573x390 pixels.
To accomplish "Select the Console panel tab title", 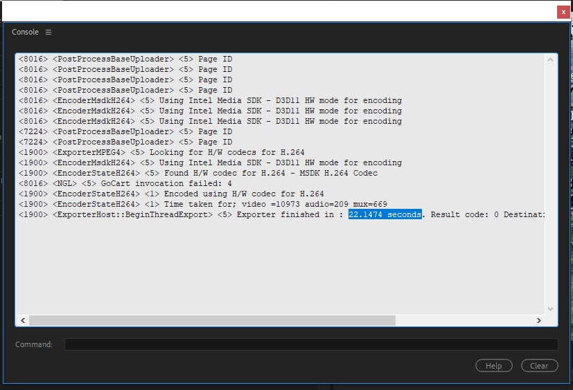I will point(26,32).
